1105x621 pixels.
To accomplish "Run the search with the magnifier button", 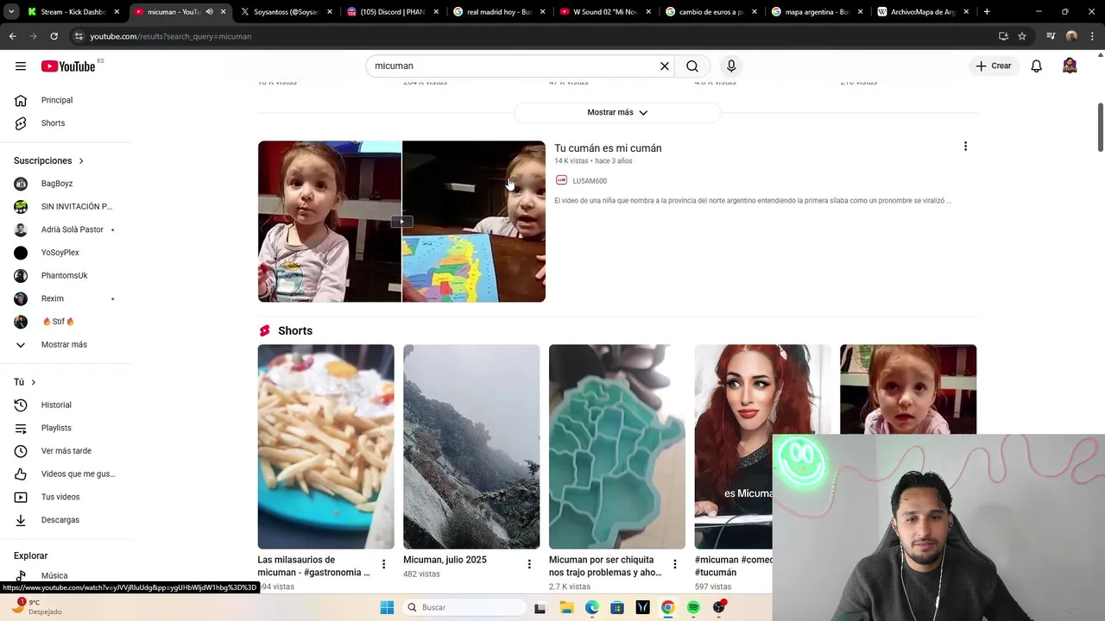I will coord(692,66).
